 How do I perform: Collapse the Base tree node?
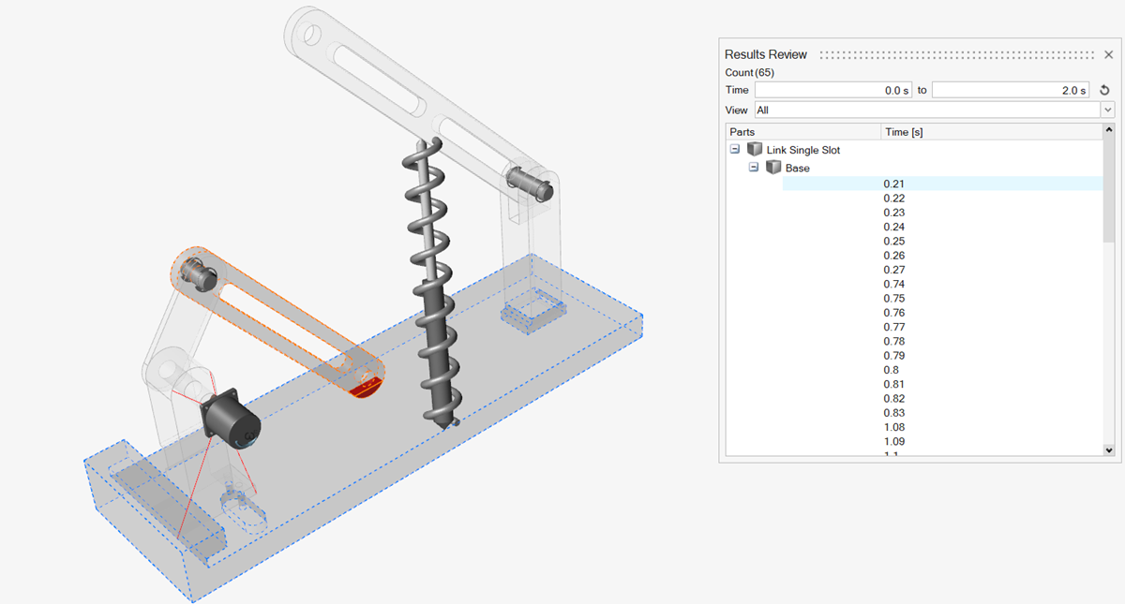point(754,168)
